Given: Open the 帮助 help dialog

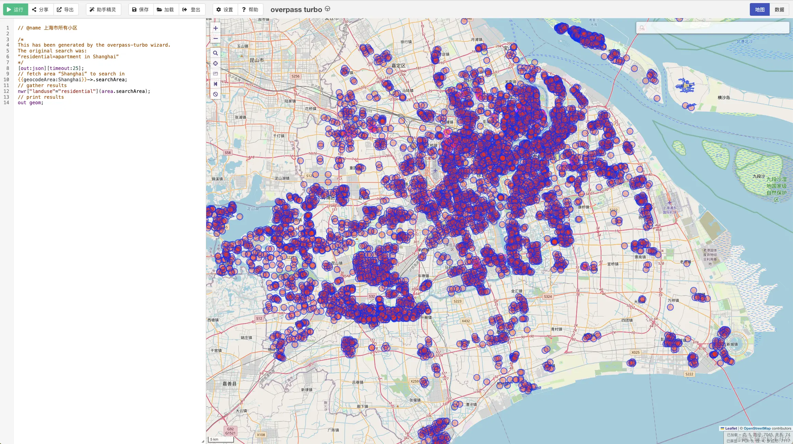Looking at the screenshot, I should (250, 10).
